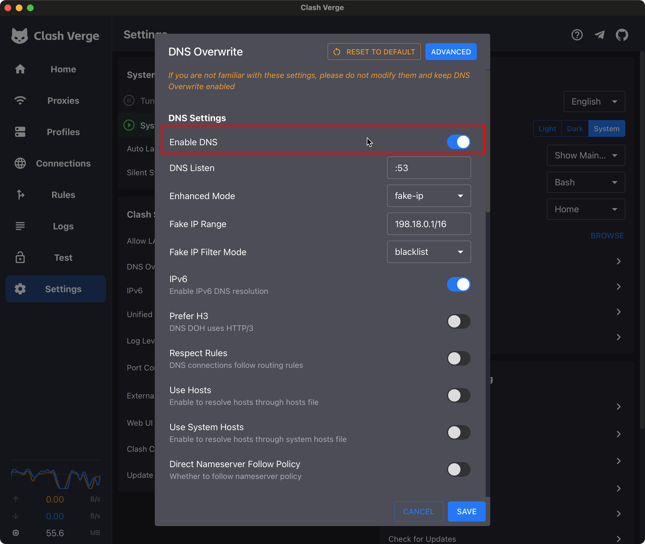
Task: Disable the Enable DNS switch
Action: [459, 142]
